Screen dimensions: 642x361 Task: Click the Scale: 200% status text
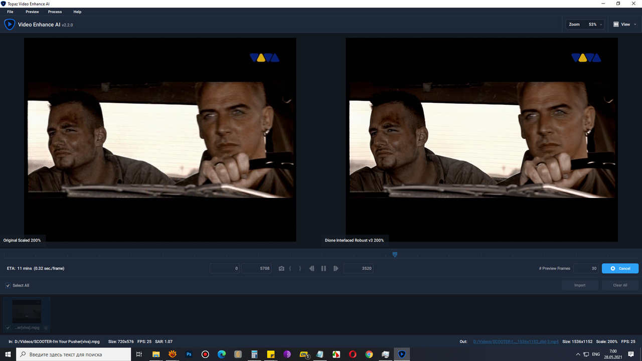(606, 341)
